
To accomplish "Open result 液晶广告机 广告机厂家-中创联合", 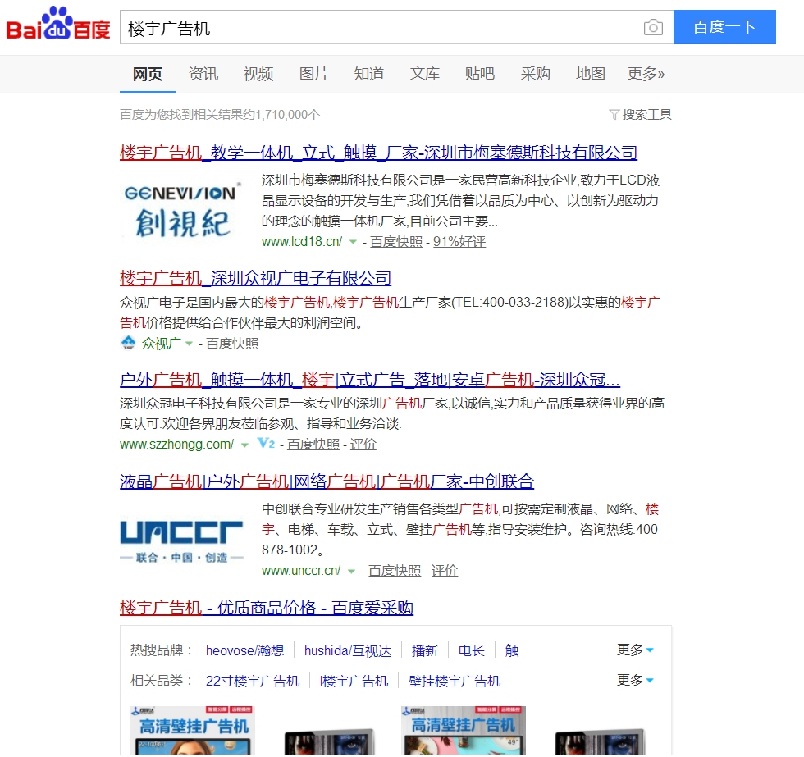I will (x=327, y=481).
